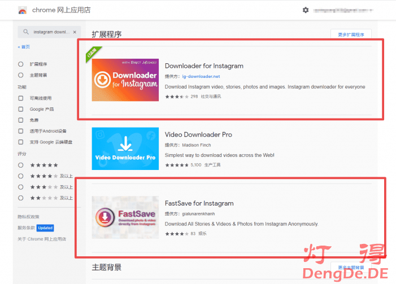Viewport: 396px width, 284px height.
Task: Select the 扩展程序 radio button
Action: tap(21, 64)
